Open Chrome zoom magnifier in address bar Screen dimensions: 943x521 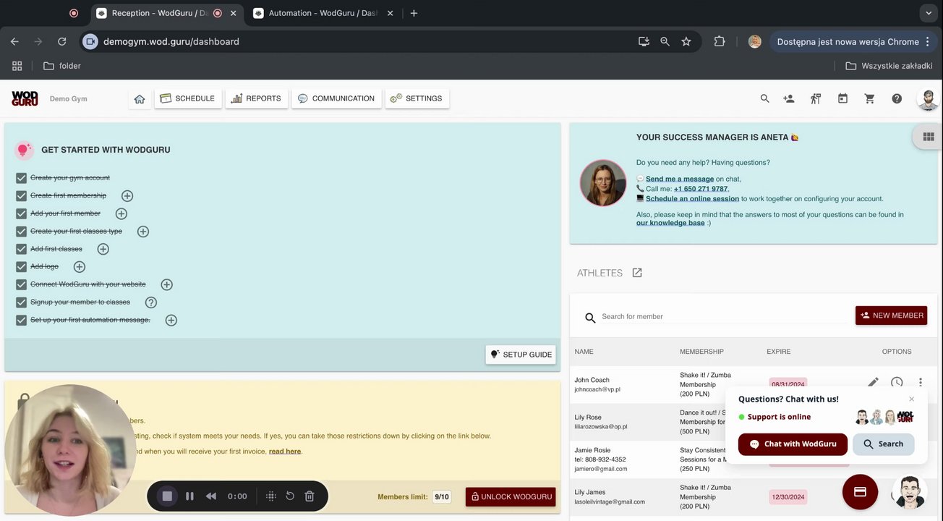pos(665,41)
